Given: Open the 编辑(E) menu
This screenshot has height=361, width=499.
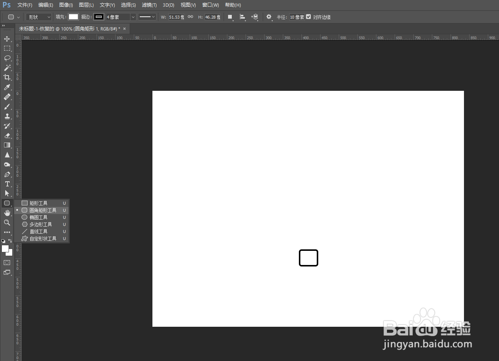Looking at the screenshot, I should [45, 5].
